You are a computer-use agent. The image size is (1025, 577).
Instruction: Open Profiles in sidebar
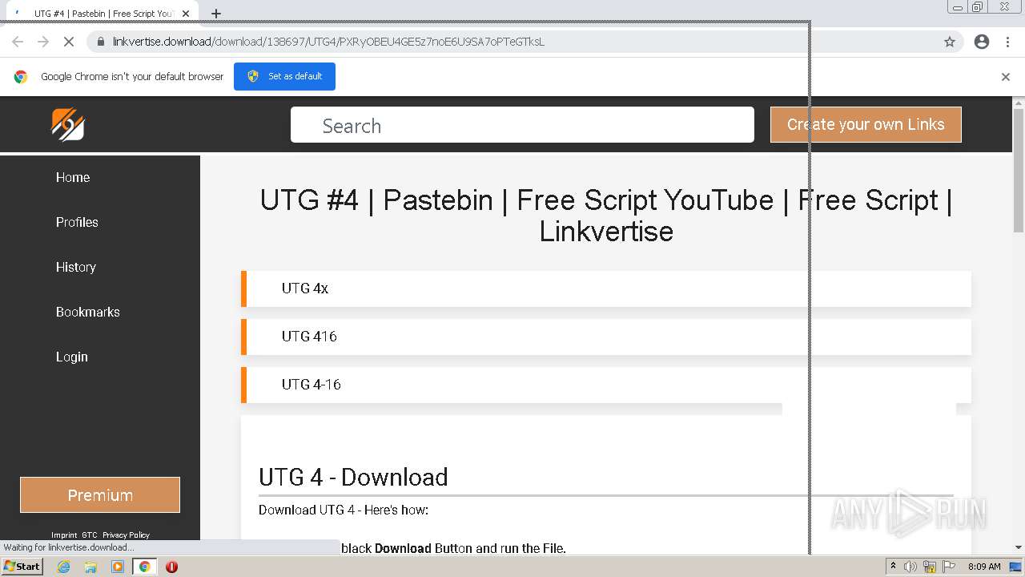coord(77,223)
